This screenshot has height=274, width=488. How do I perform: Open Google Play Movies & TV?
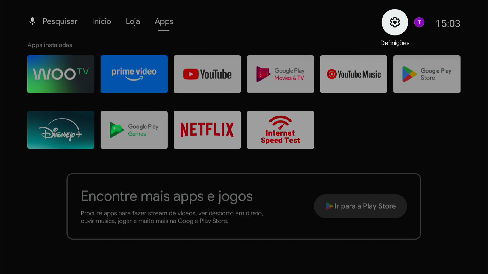tap(280, 74)
